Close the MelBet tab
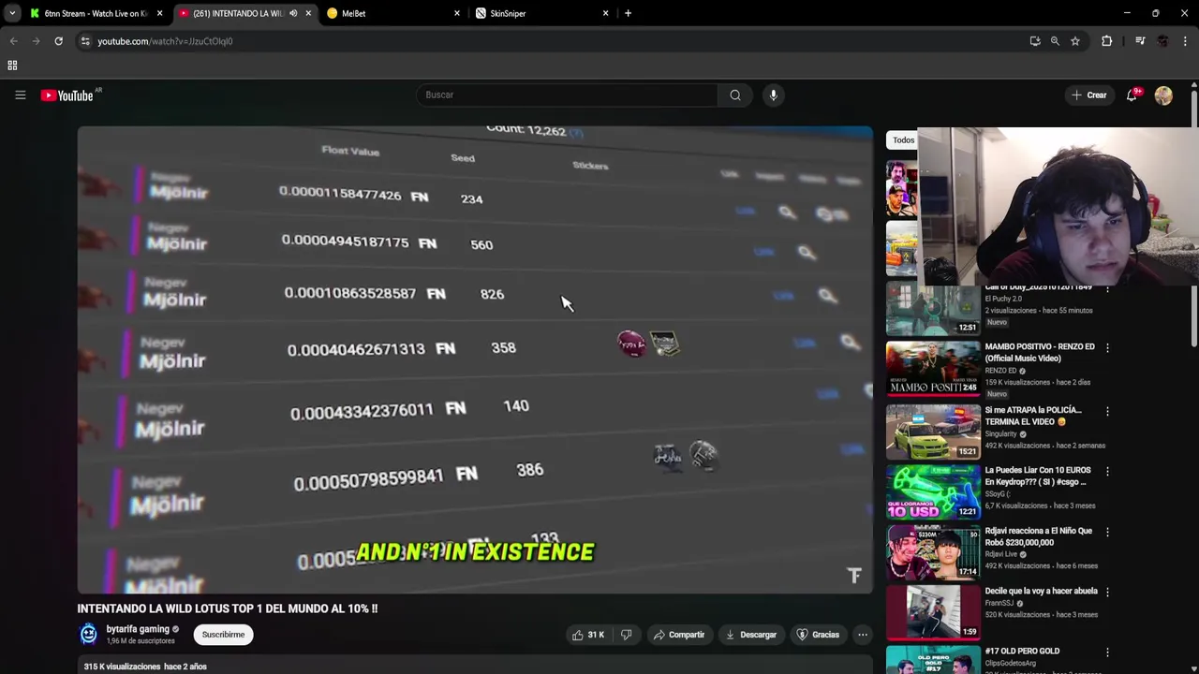Image resolution: width=1199 pixels, height=674 pixels. pyautogui.click(x=457, y=13)
